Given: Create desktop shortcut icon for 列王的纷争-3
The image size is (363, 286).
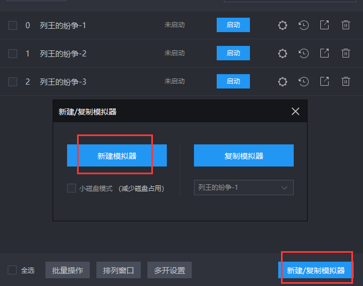Looking at the screenshot, I should pyautogui.click(x=325, y=81).
